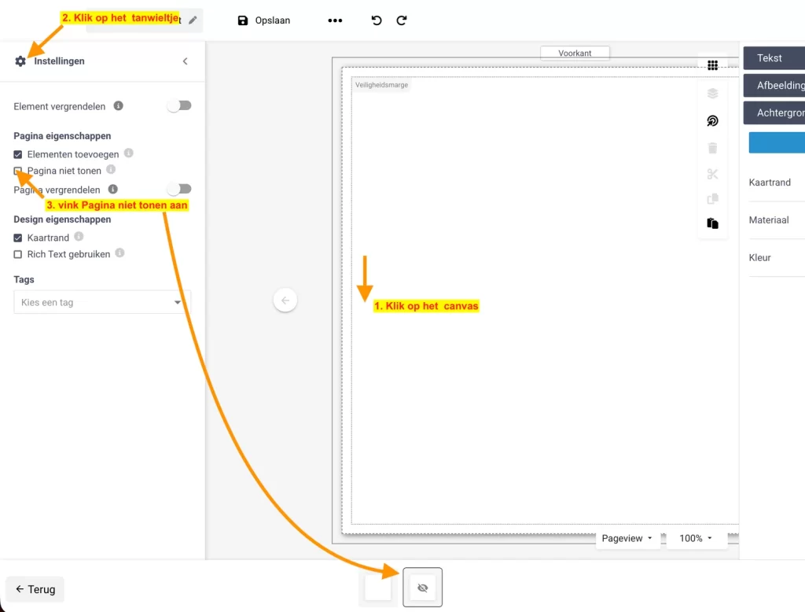The height and width of the screenshot is (612, 805).
Task: Check the Pagina niet tonen checkbox
Action: click(18, 171)
